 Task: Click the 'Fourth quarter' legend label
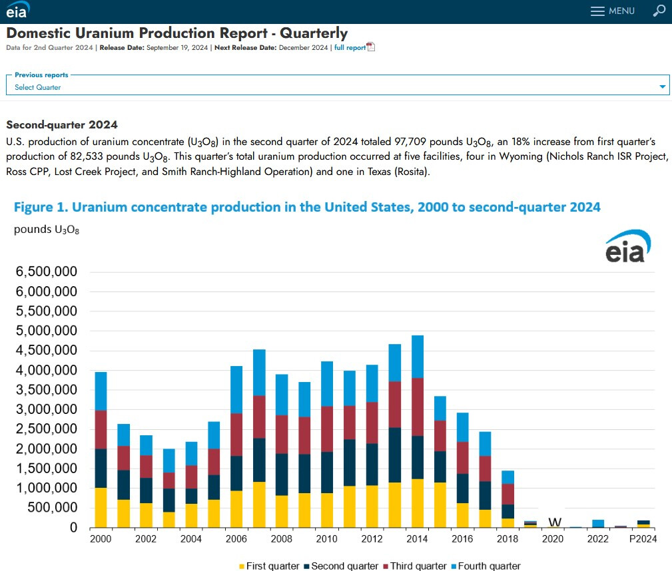coord(489,566)
